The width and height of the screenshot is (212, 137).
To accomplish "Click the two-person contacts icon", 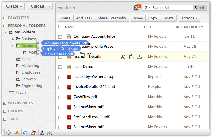I will click(34, 132).
